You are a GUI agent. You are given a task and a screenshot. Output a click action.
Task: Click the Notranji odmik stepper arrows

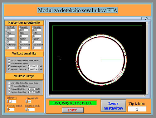pos(7,109)
